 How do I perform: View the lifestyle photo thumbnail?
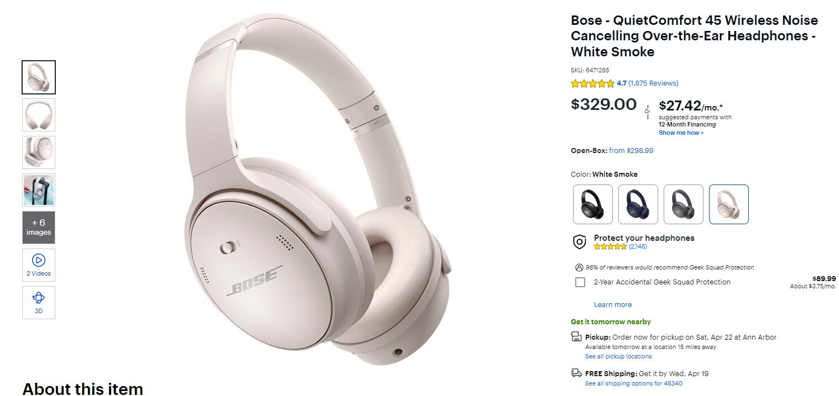coord(39,190)
